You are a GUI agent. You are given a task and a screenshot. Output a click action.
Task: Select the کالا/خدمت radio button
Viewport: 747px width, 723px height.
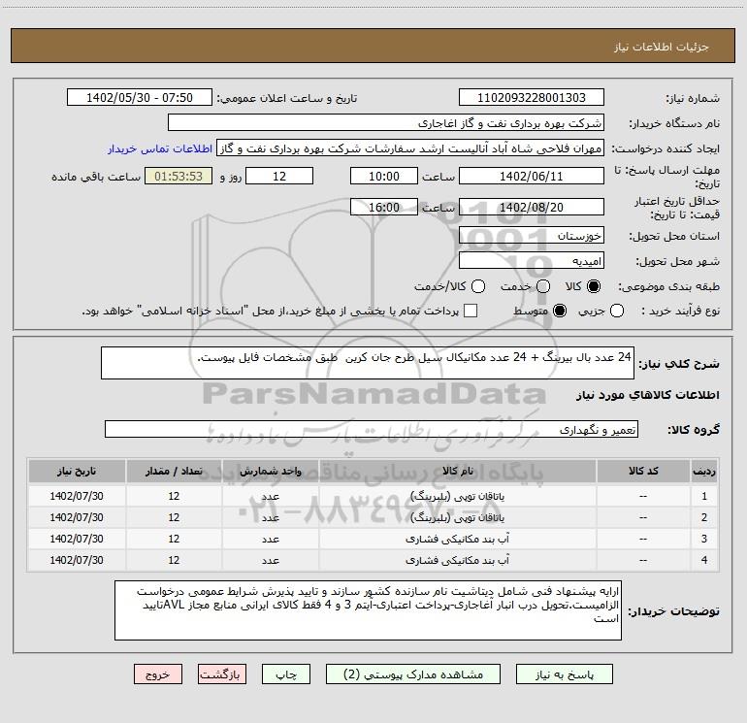pyautogui.click(x=478, y=286)
